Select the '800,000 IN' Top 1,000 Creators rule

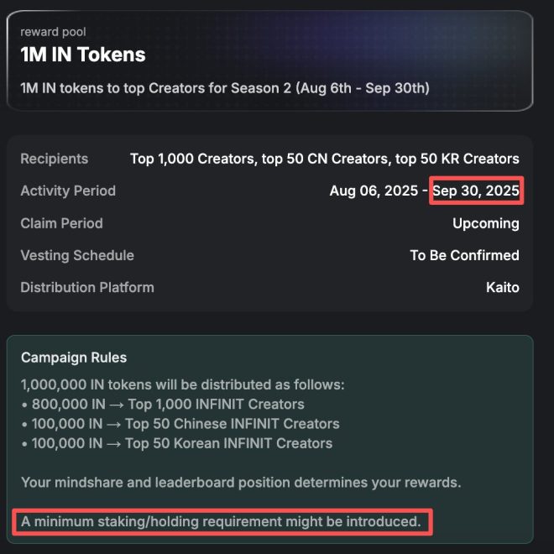pyautogui.click(x=163, y=405)
